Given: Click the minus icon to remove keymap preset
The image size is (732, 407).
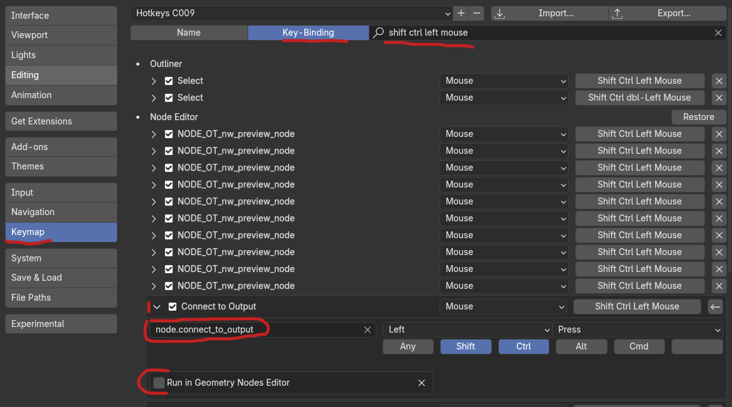Looking at the screenshot, I should (x=477, y=13).
